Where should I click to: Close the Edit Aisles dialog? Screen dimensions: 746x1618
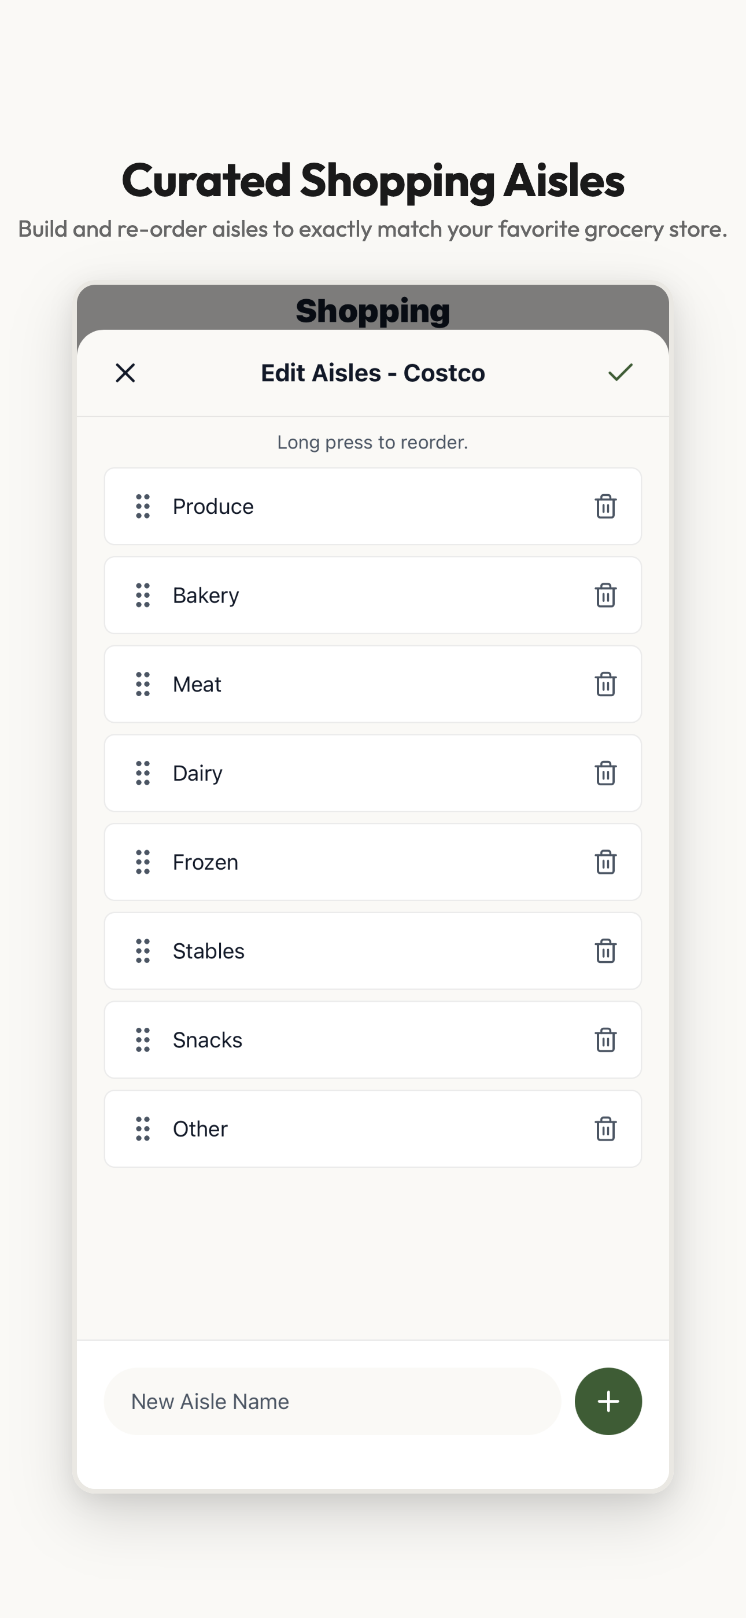pyautogui.click(x=125, y=373)
